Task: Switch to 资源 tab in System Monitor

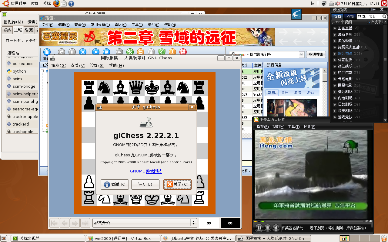Action: [29, 30]
